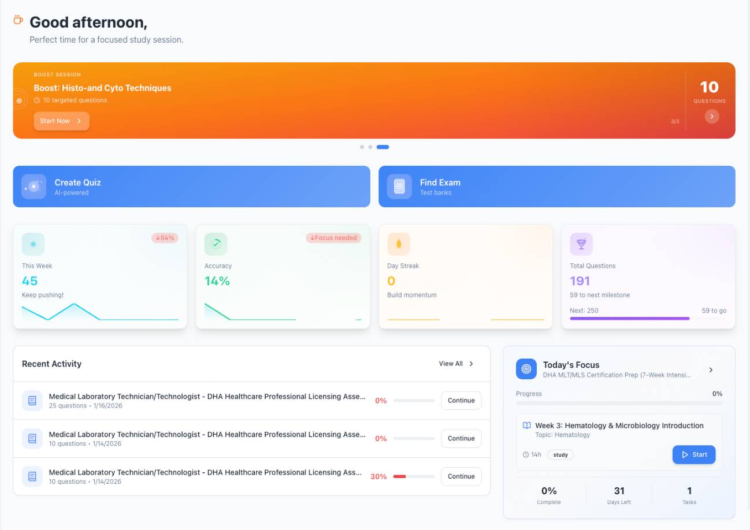Viewport: 750px width, 530px height.
Task: Click the Total Questions milestone progress bar
Action: tap(648, 319)
